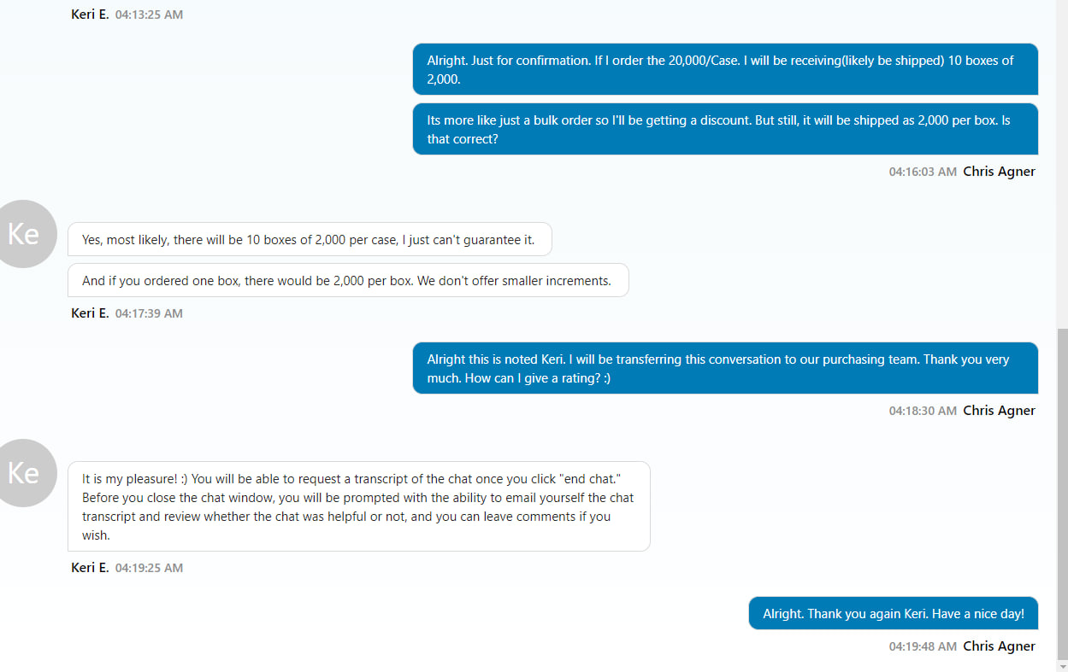This screenshot has height=672, width=1068.
Task: Select the "Its more like just a bulk order" message
Action: pyautogui.click(x=725, y=129)
